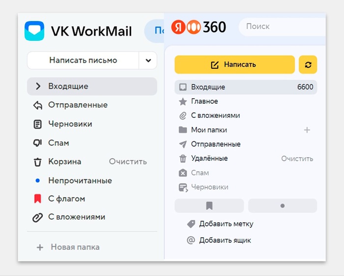Click the red Я logo of Yandex 360
Image resolution: width=344 pixels, height=276 pixels.
click(178, 27)
